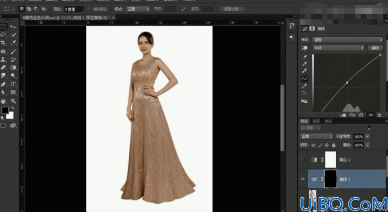Open the layer filter type dropdown

[310, 128]
